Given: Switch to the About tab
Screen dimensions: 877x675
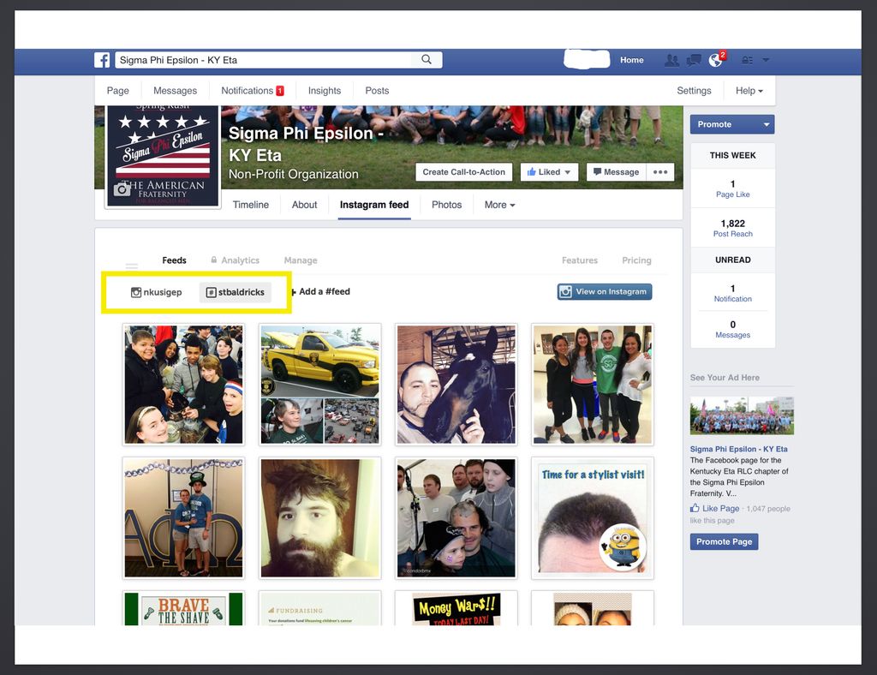Looking at the screenshot, I should click(x=304, y=205).
